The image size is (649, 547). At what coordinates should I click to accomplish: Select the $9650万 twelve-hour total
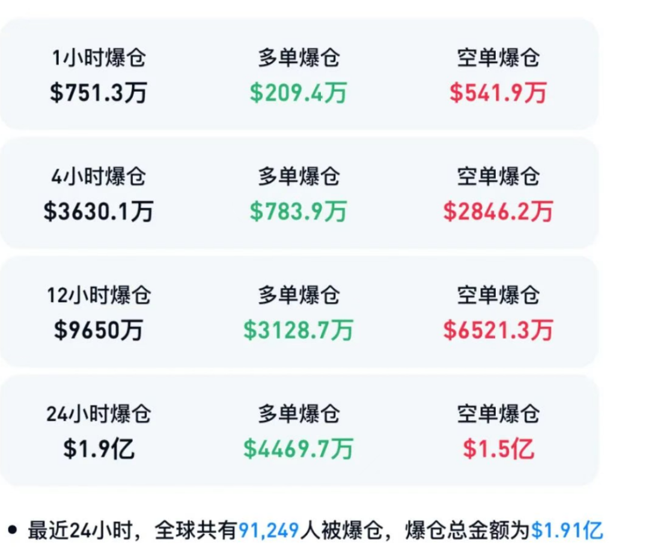click(99, 330)
